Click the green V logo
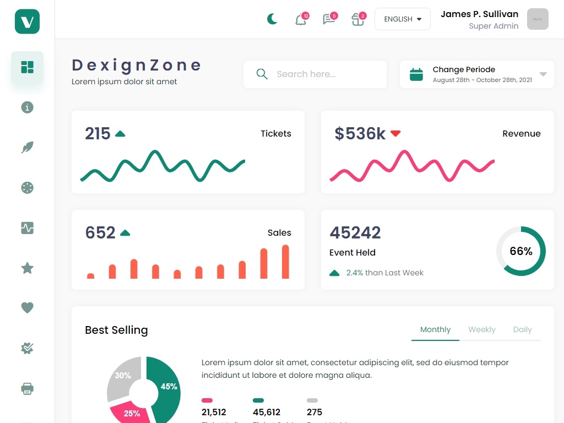 pos(28,21)
